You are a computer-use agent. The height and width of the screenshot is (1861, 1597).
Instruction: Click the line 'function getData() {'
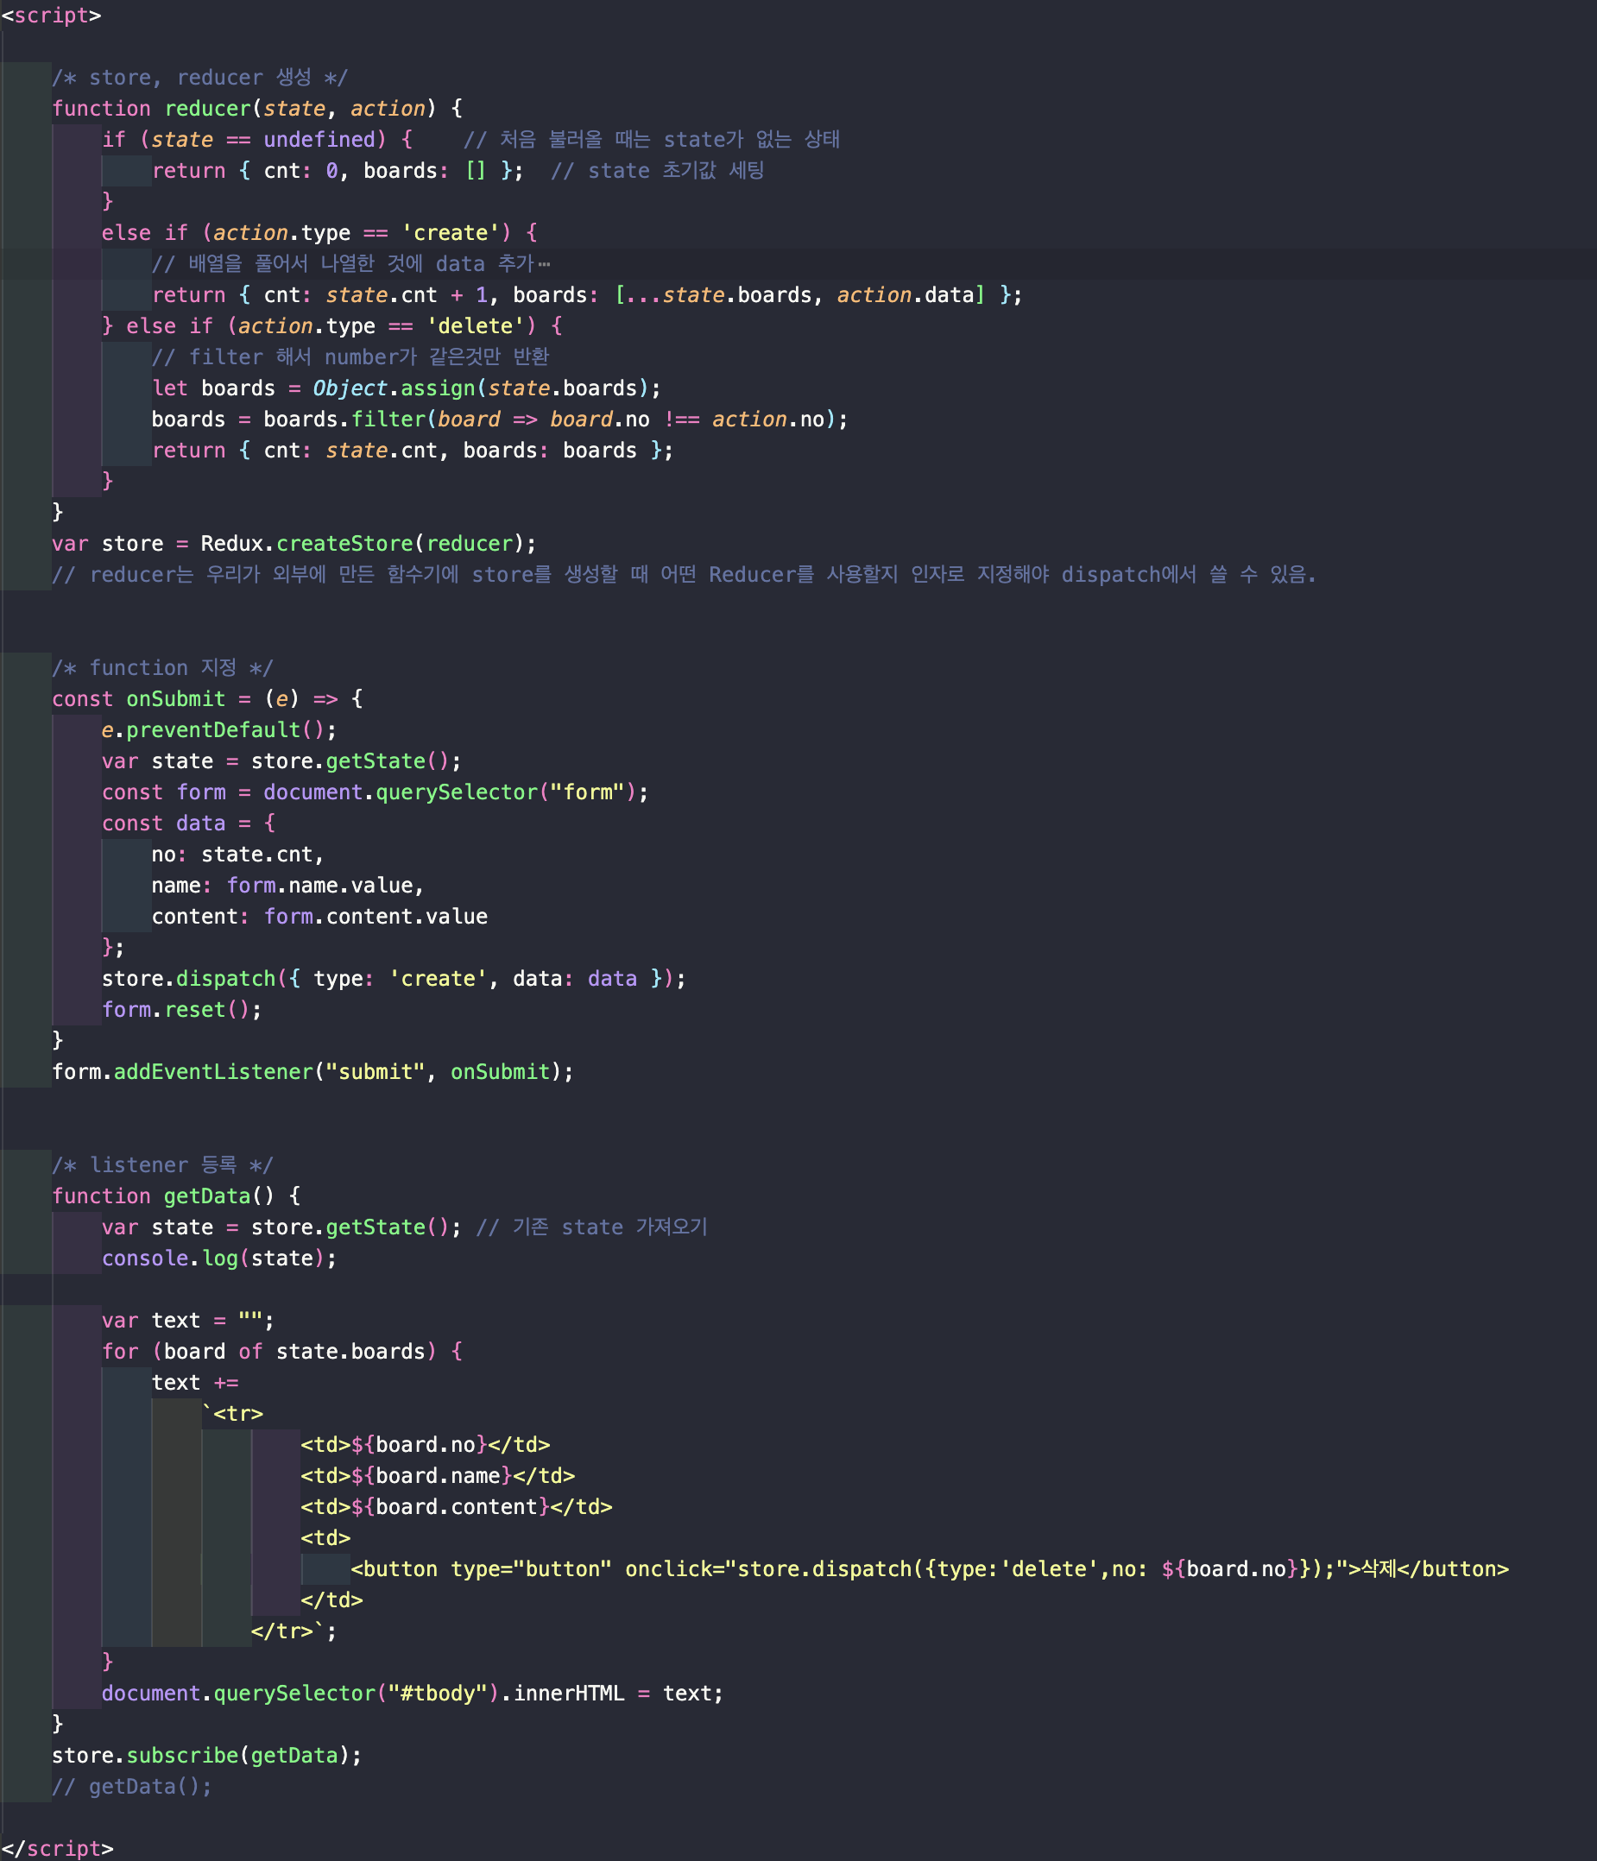(176, 1196)
